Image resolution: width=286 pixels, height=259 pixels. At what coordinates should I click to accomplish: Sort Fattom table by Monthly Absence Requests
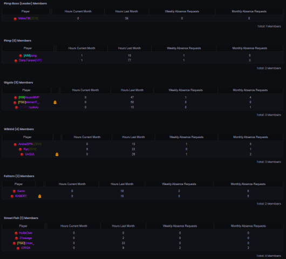point(248,184)
